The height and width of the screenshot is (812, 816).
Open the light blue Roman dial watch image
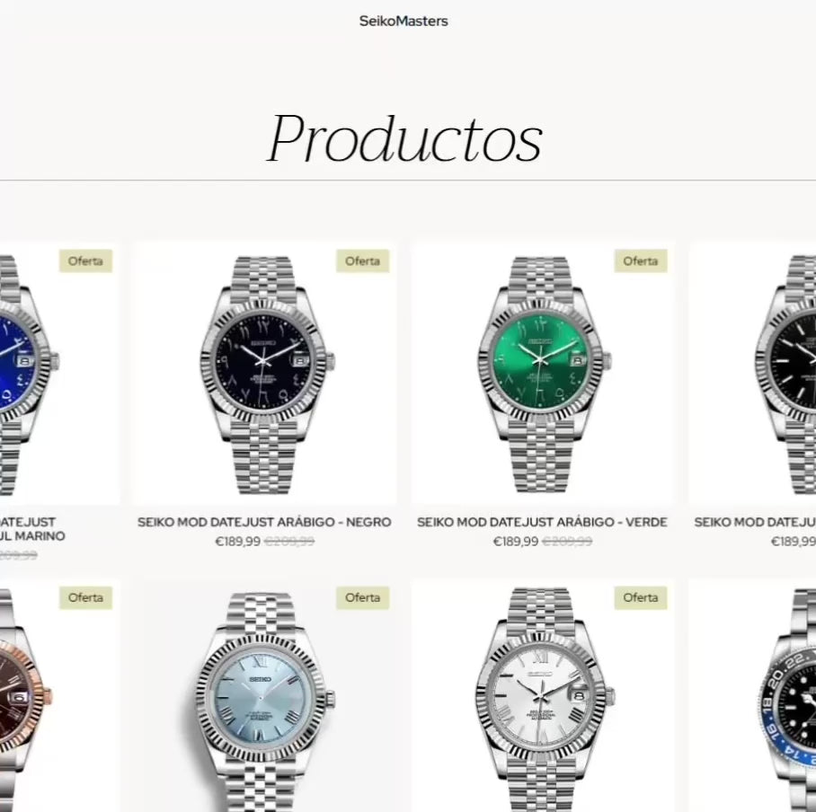(264, 696)
